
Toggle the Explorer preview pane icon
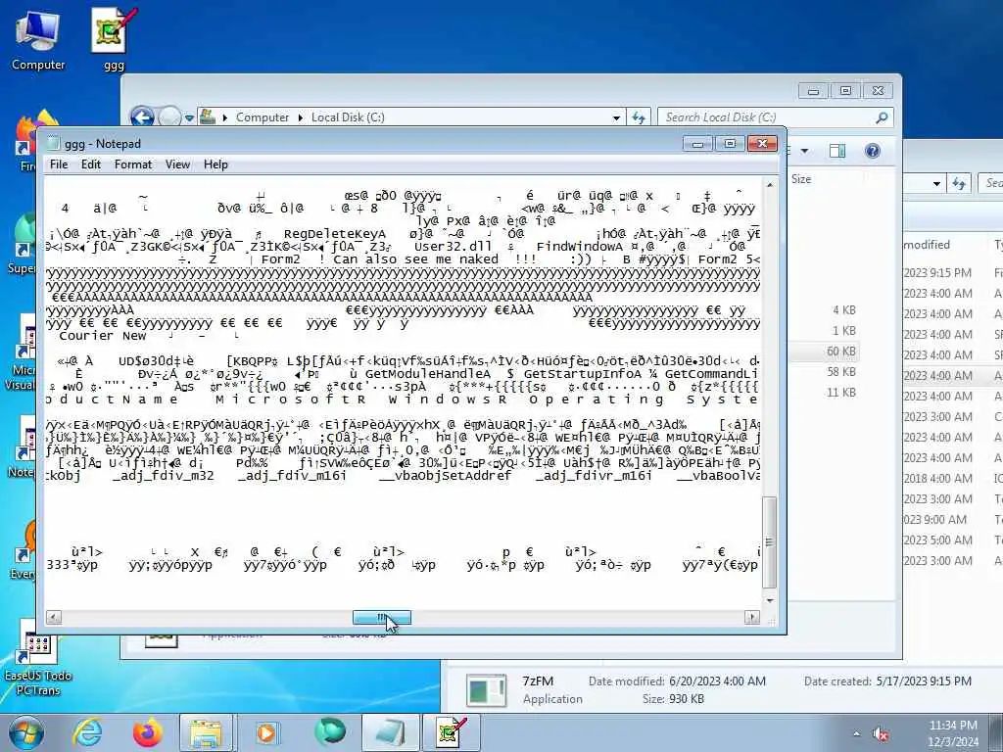[x=837, y=151]
